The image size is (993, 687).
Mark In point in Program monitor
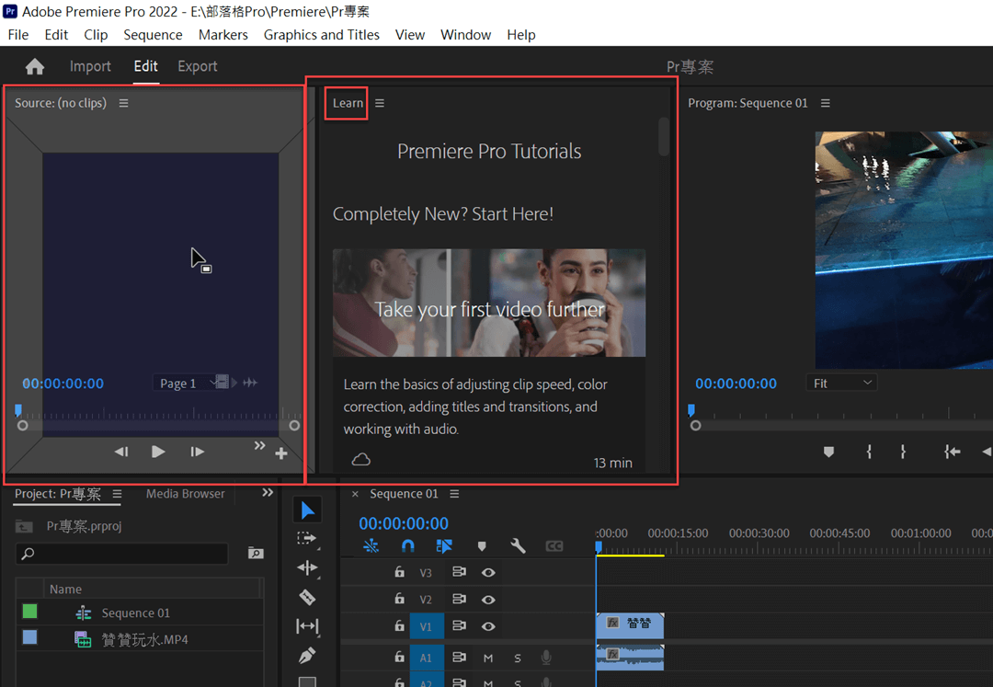(869, 452)
